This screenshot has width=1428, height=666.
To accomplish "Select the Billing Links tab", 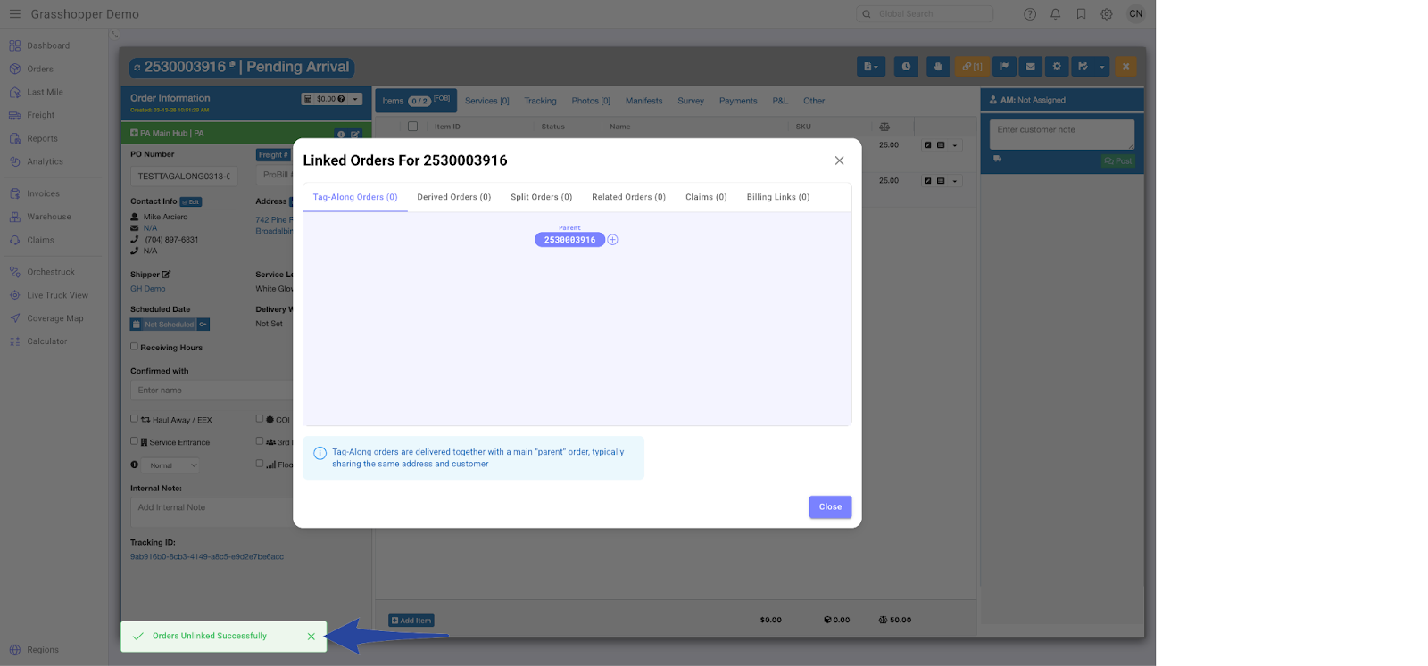I will tap(777, 197).
